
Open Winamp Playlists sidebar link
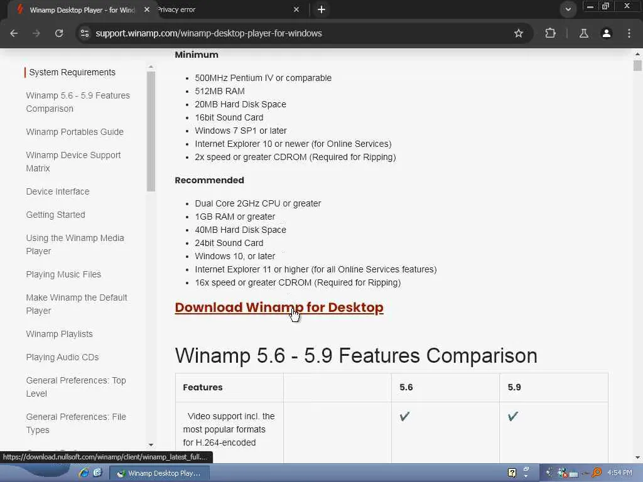[59, 334]
